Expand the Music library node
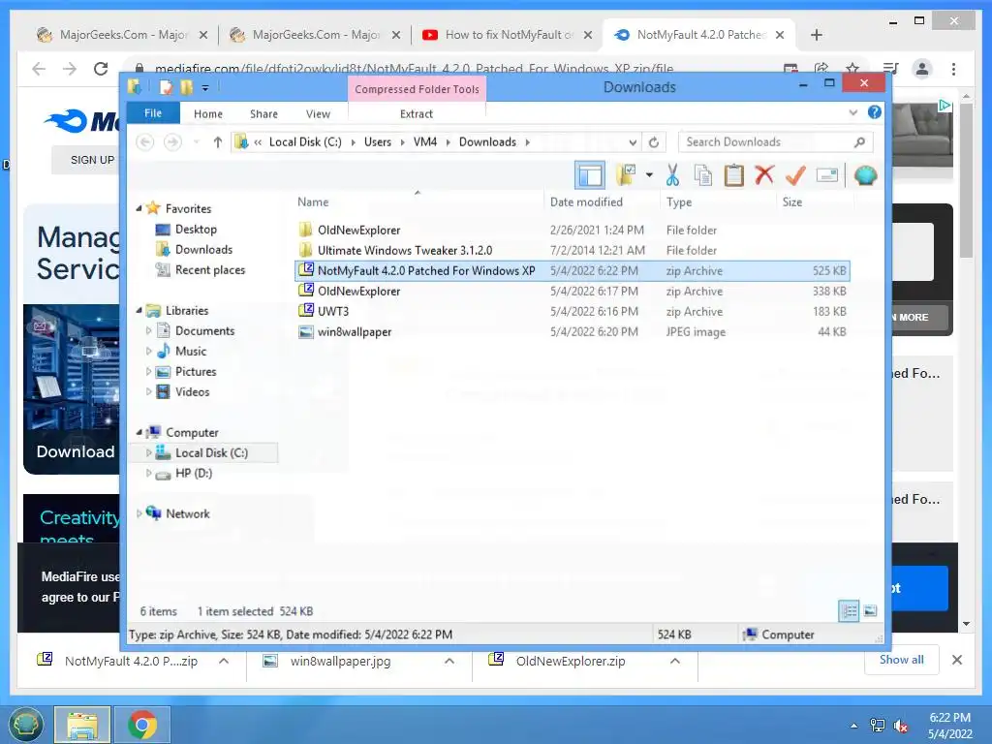Image resolution: width=992 pixels, height=744 pixels. (148, 351)
